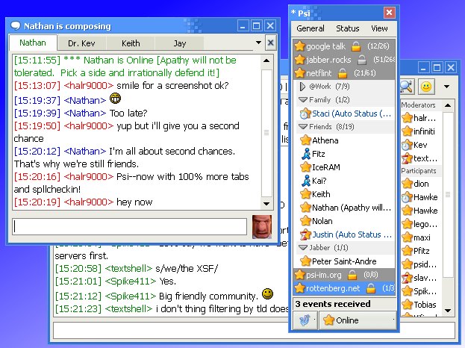Click the away clock icon beside first Hawke
The height and width of the screenshot is (348, 465).
(x=408, y=197)
